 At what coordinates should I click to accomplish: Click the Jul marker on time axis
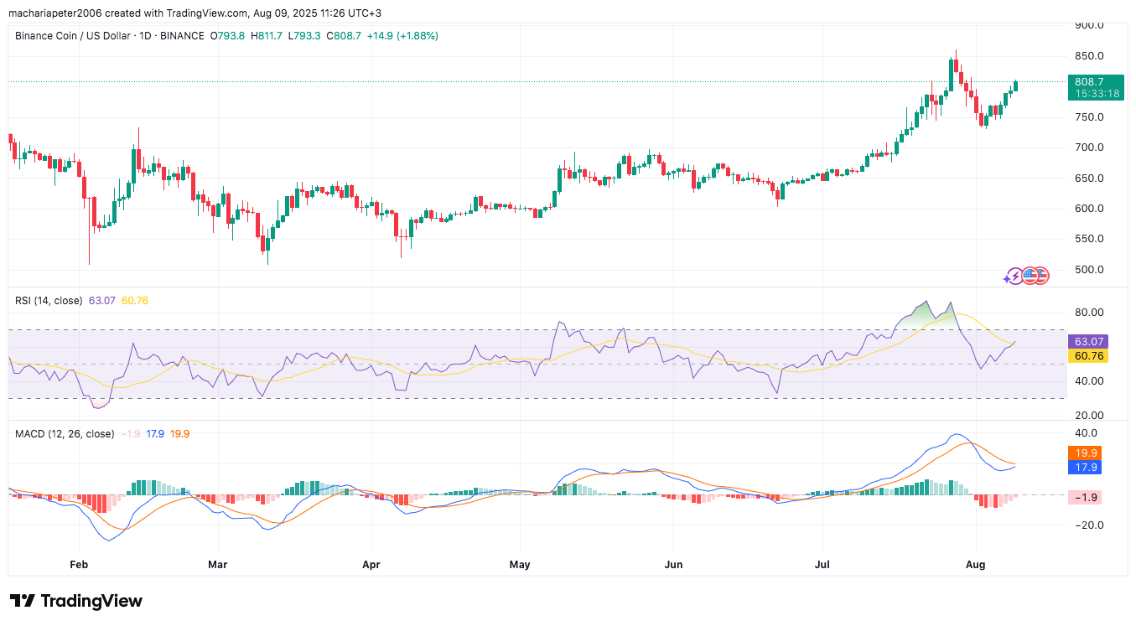tap(822, 565)
